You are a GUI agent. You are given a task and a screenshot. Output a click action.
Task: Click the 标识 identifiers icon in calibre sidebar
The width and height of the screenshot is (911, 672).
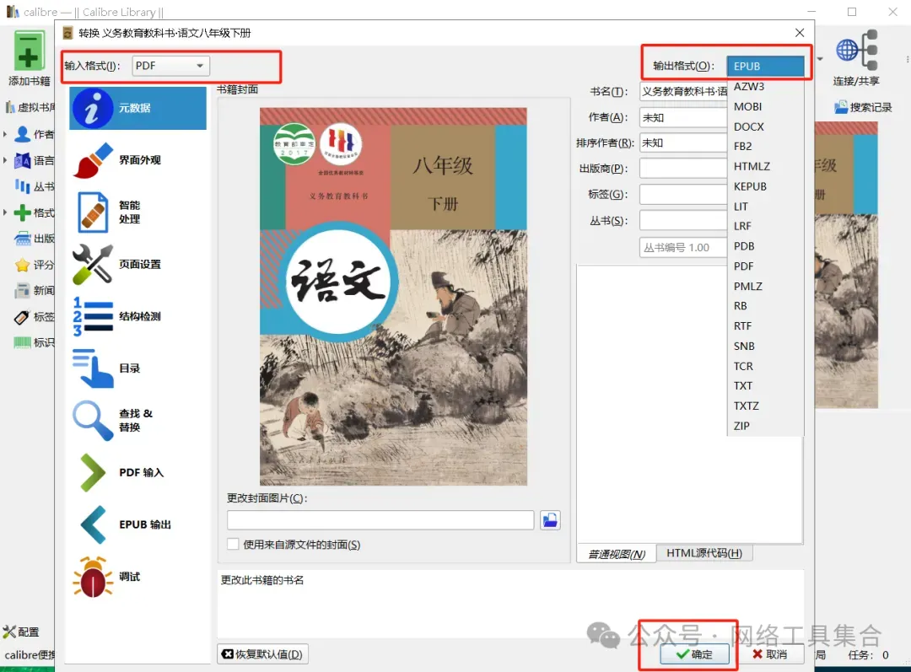23,342
